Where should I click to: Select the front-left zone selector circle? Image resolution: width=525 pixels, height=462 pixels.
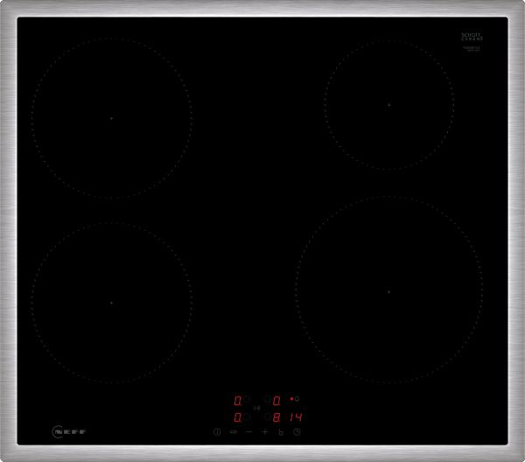tap(248, 416)
